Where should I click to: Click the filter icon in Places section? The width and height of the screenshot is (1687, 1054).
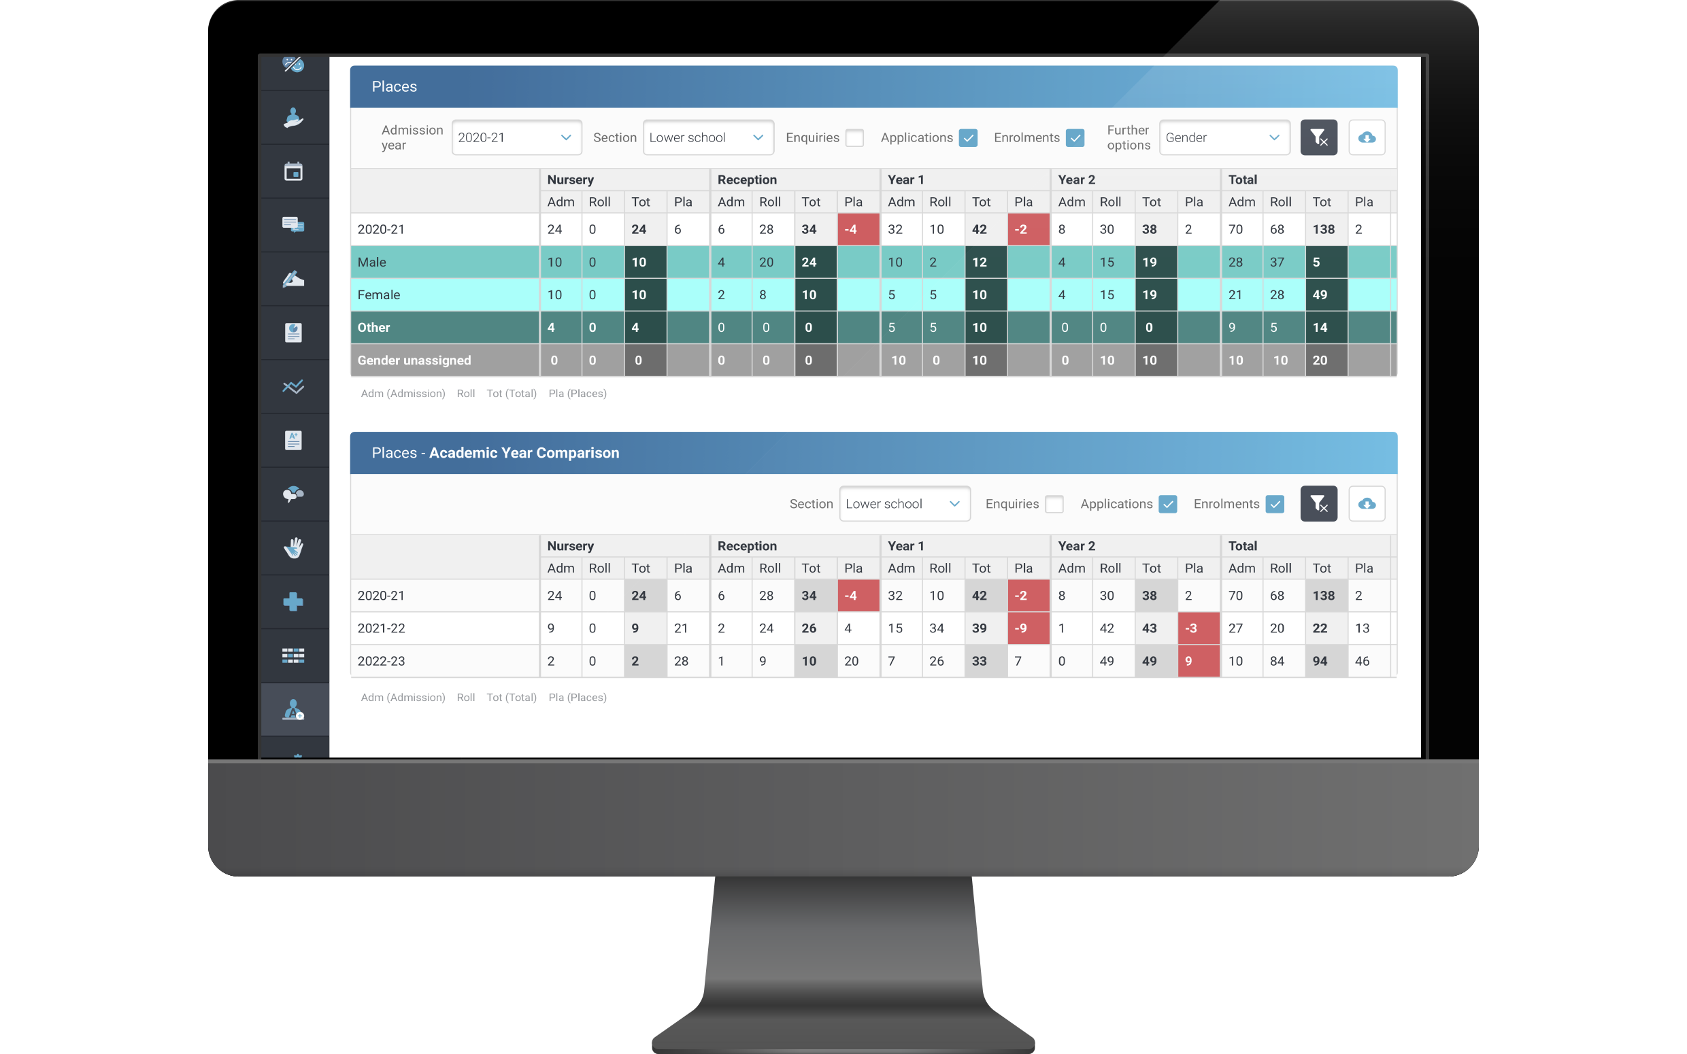pos(1319,136)
